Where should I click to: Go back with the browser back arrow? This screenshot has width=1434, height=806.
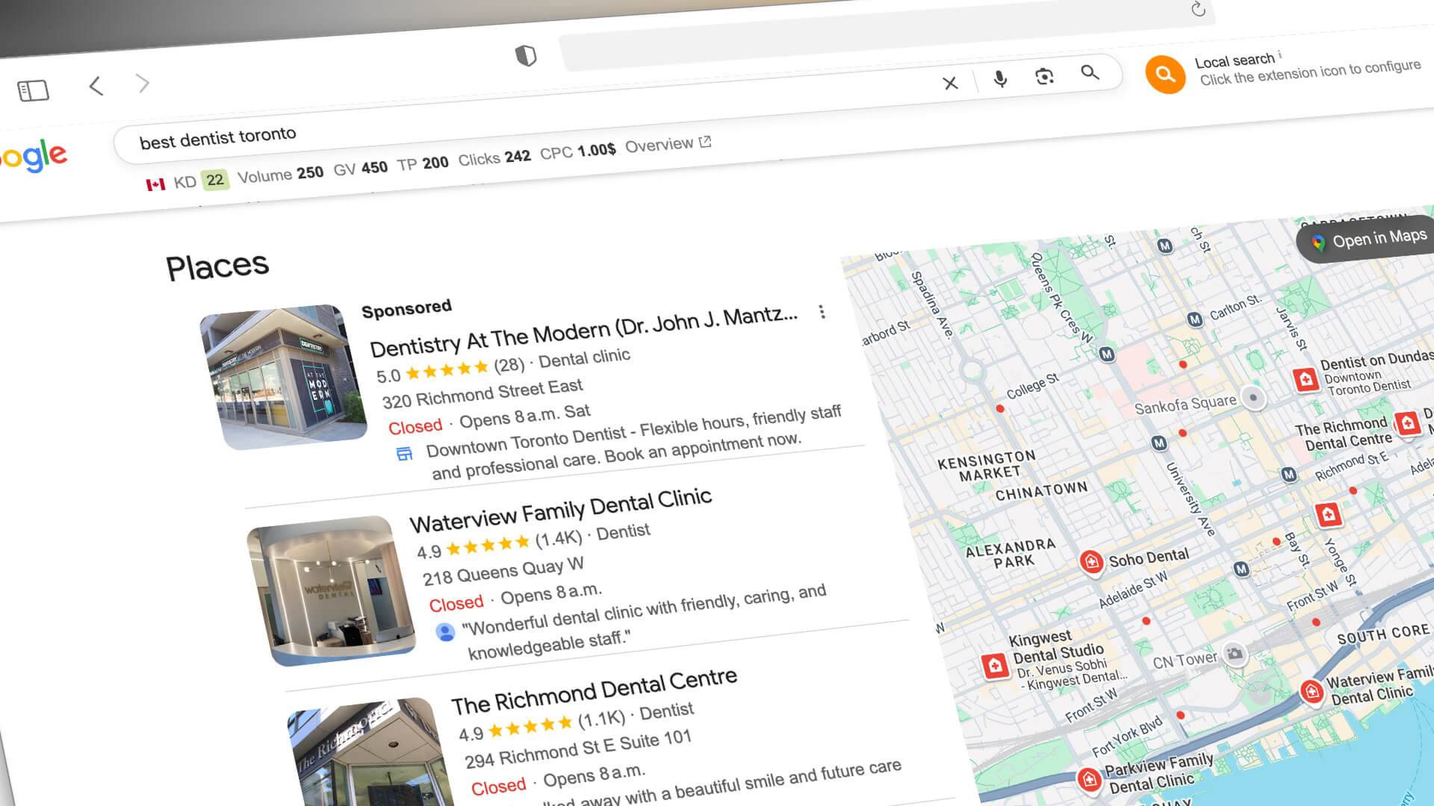click(x=96, y=86)
